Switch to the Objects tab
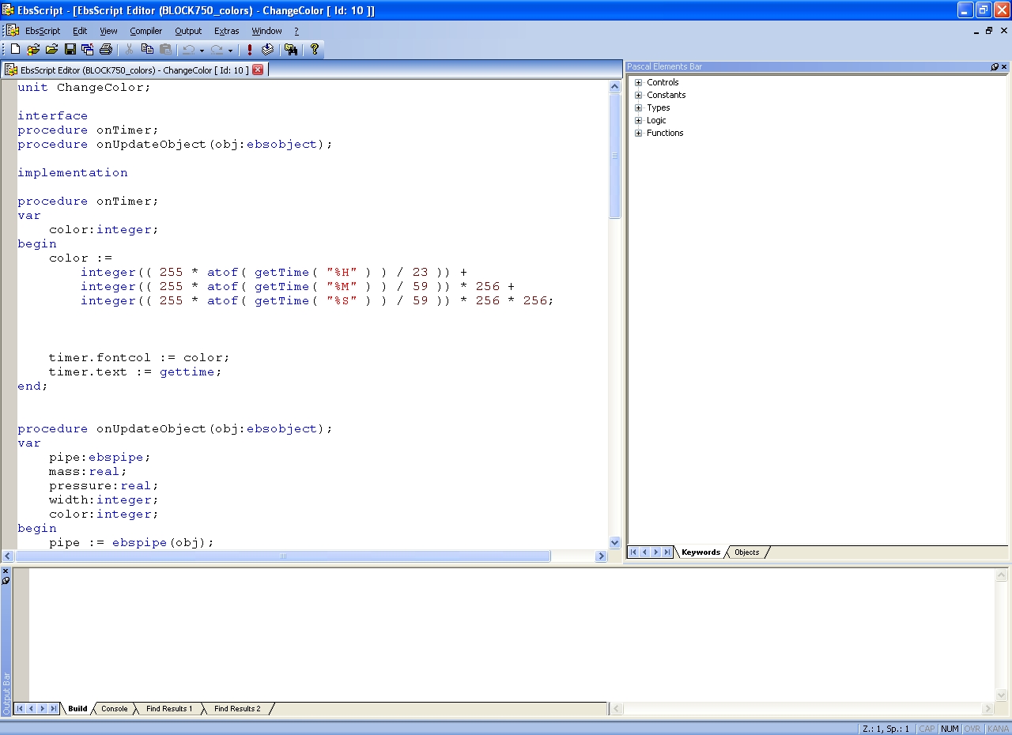This screenshot has height=735, width=1012. pos(746,552)
